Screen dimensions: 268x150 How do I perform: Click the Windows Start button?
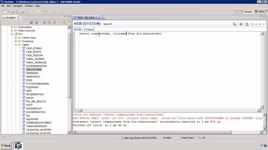[6, 145]
